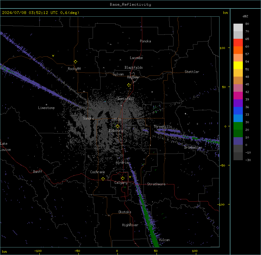Click the Lake Louise label
This screenshot has height=255, width=261.
point(5,147)
